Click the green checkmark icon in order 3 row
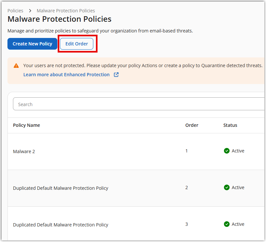This screenshot has width=266, height=242. [227, 224]
